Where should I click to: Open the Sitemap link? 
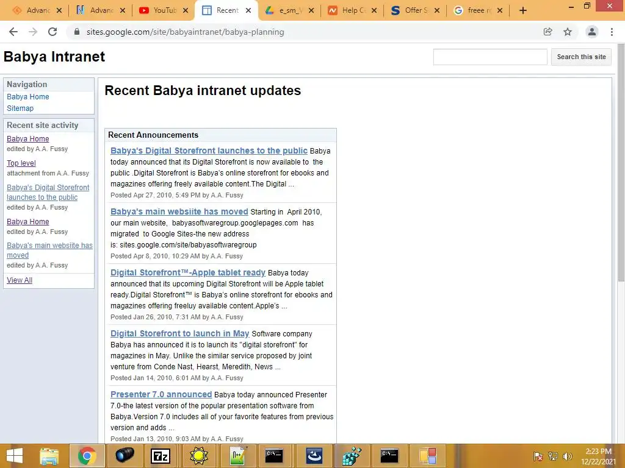point(20,108)
